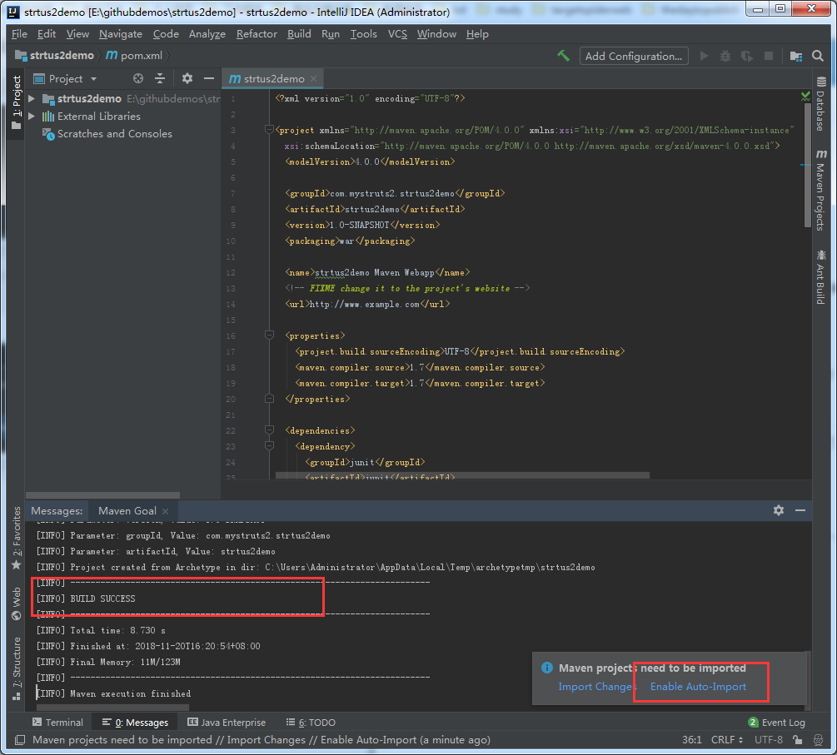Open Project Structure icon in toolbar
The image size is (837, 755).
796,56
